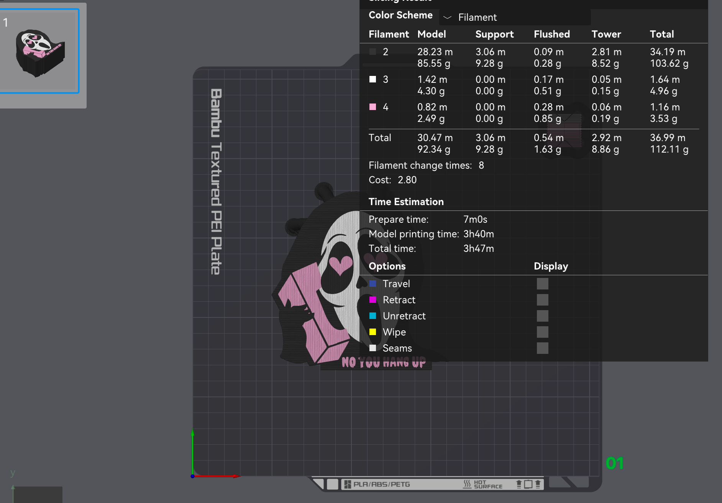Click the cyan Unretract legend icon
722x503 pixels.
coord(372,316)
